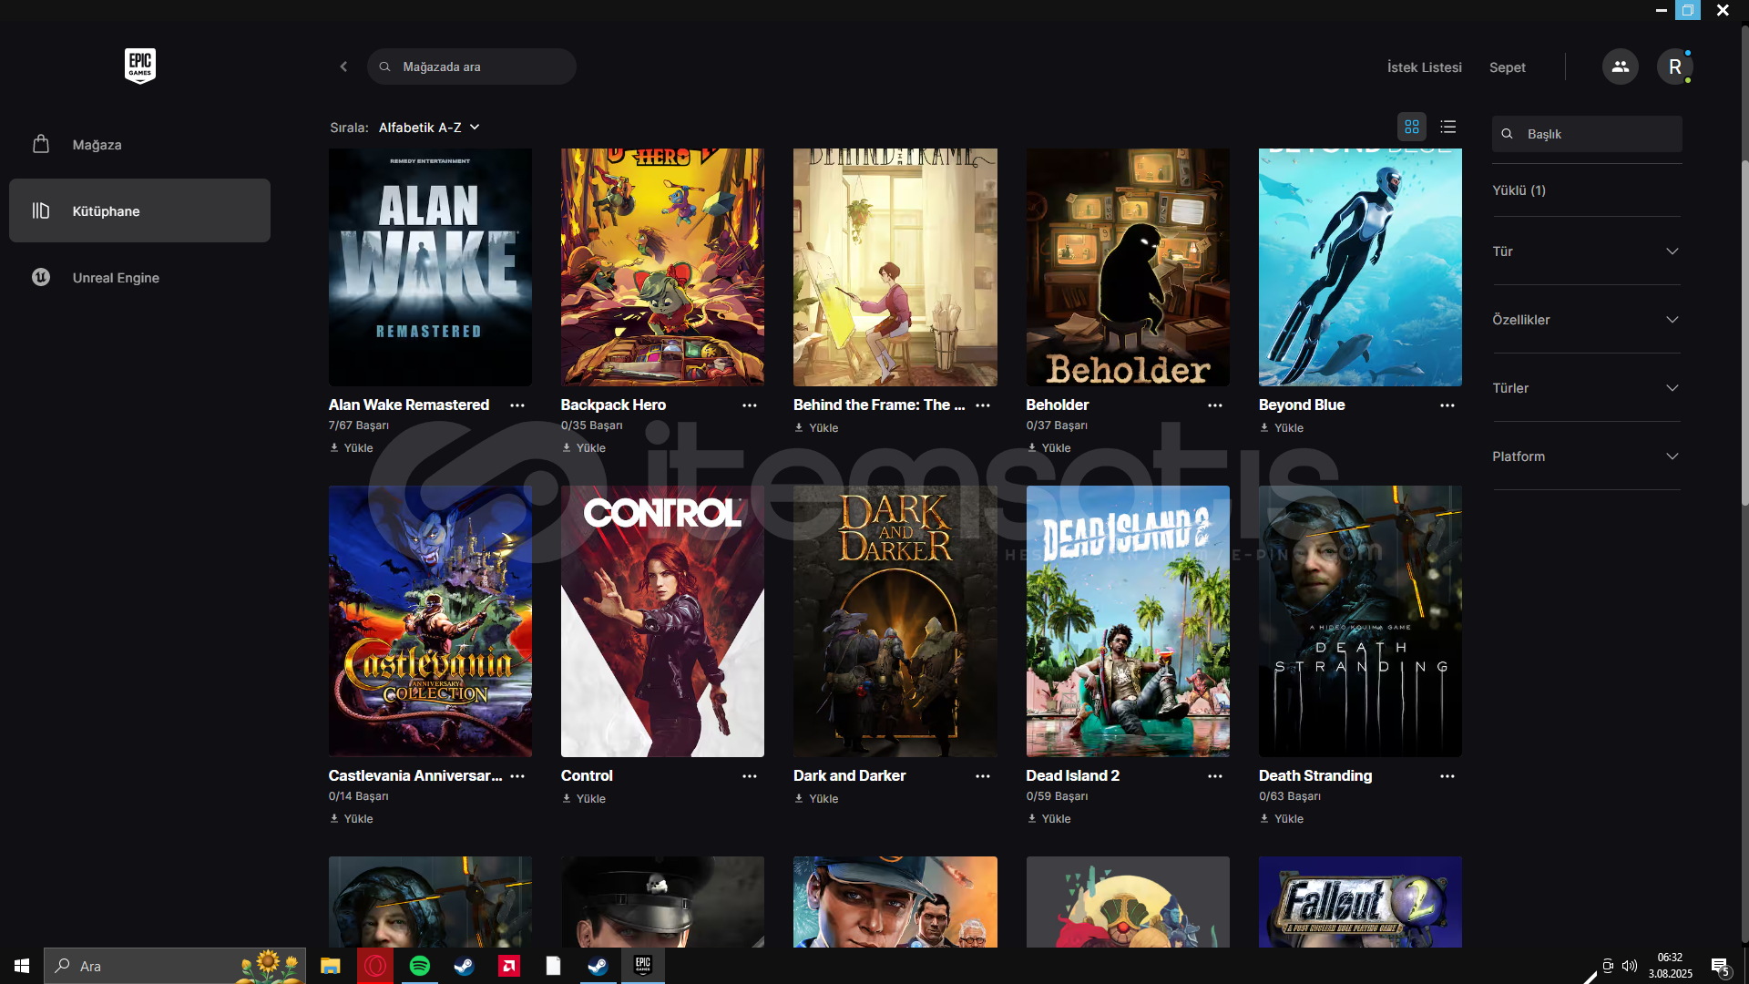Open options menu for Backpack Hero

coord(750,405)
